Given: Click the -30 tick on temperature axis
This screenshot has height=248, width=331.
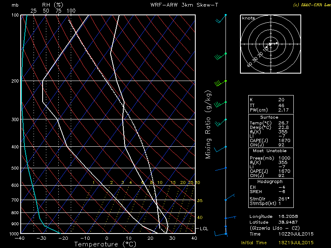Looking at the screenshot, I should tap(41, 238).
